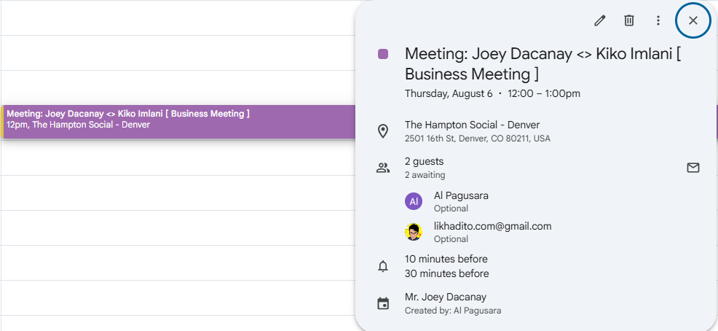Click the likhadito.com@gmail.com avatar picture

point(414,232)
